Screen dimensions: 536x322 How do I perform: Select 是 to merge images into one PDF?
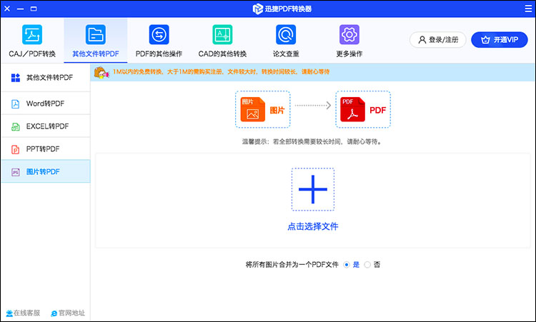(x=347, y=265)
